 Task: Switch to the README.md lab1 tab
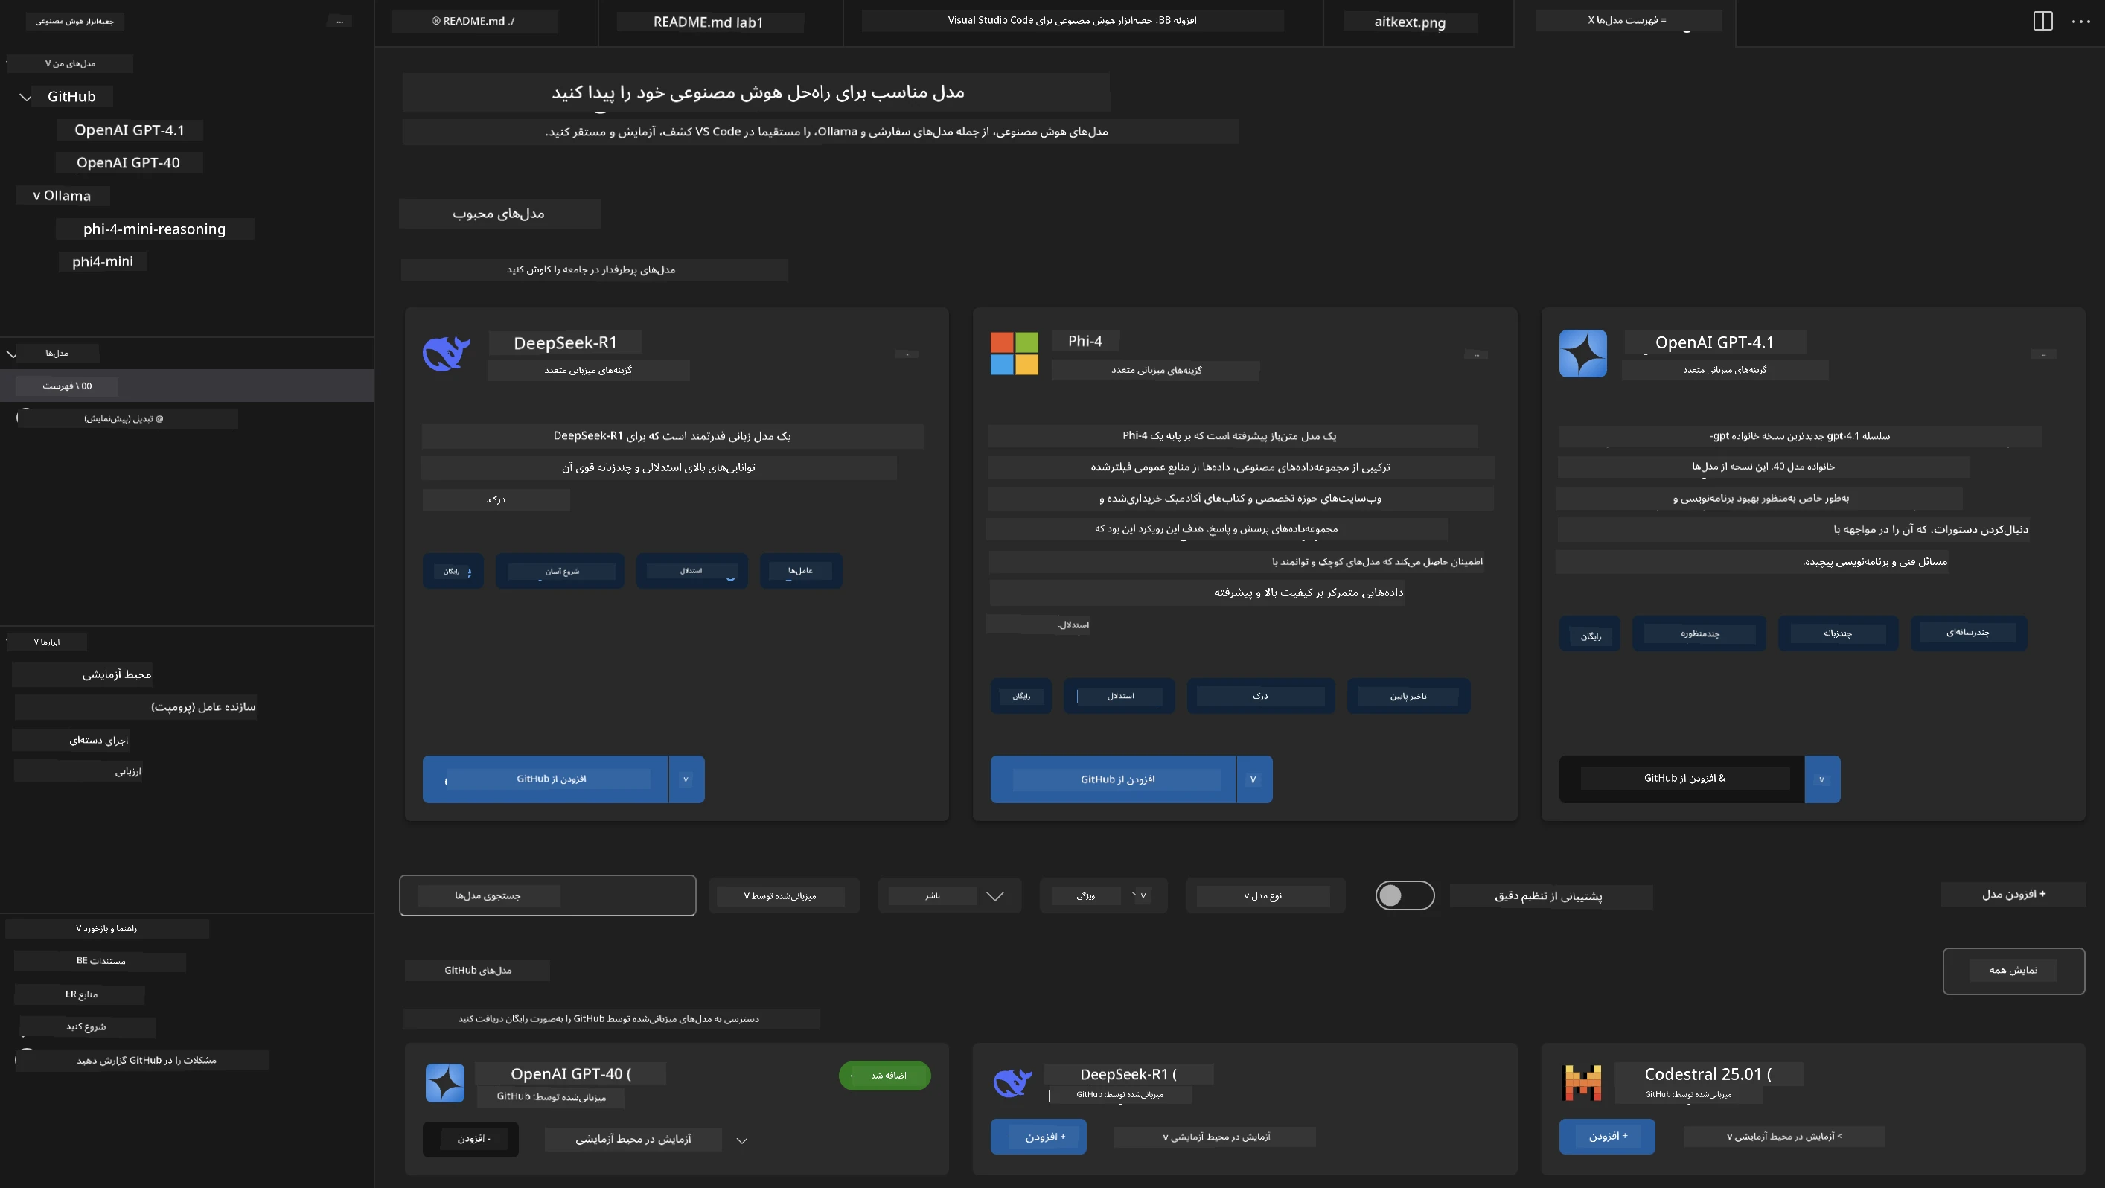[709, 22]
